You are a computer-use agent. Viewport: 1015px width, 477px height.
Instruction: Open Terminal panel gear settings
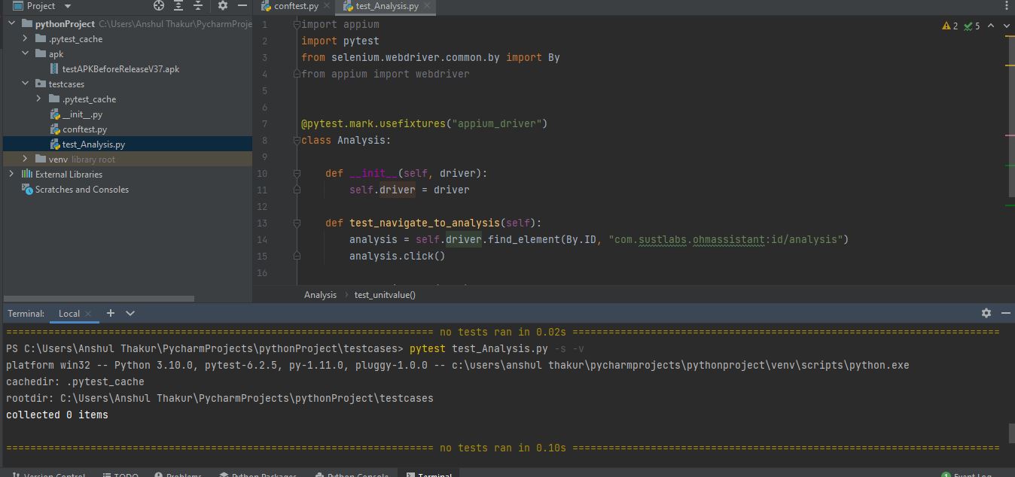point(986,313)
